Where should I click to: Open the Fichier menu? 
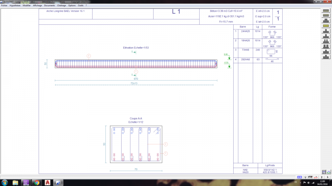(4, 5)
